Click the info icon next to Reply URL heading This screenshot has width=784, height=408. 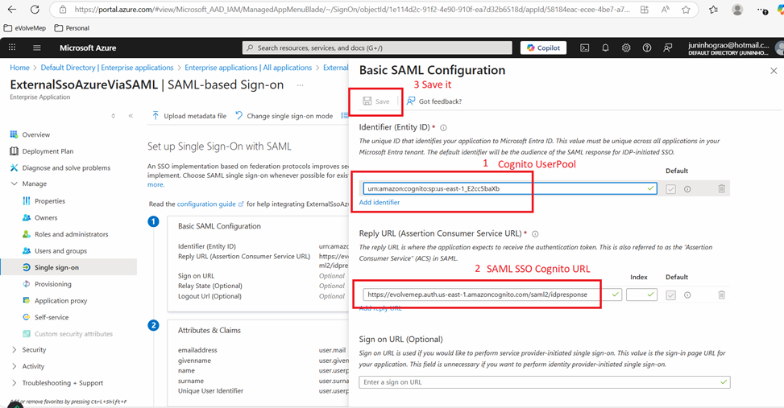pos(535,233)
